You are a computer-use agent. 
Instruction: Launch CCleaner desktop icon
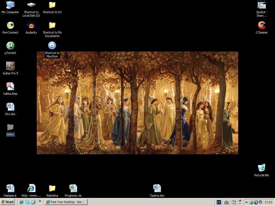tap(262, 28)
